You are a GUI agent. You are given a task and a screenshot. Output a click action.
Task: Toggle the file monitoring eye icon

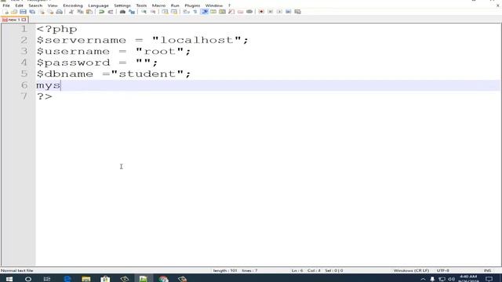coord(249,12)
